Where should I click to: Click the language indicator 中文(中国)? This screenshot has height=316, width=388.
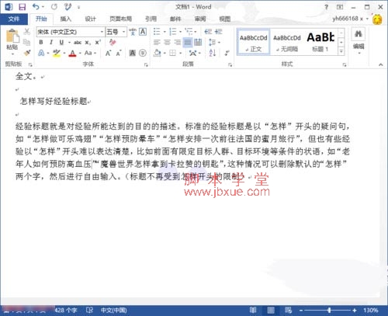pyautogui.click(x=113, y=310)
